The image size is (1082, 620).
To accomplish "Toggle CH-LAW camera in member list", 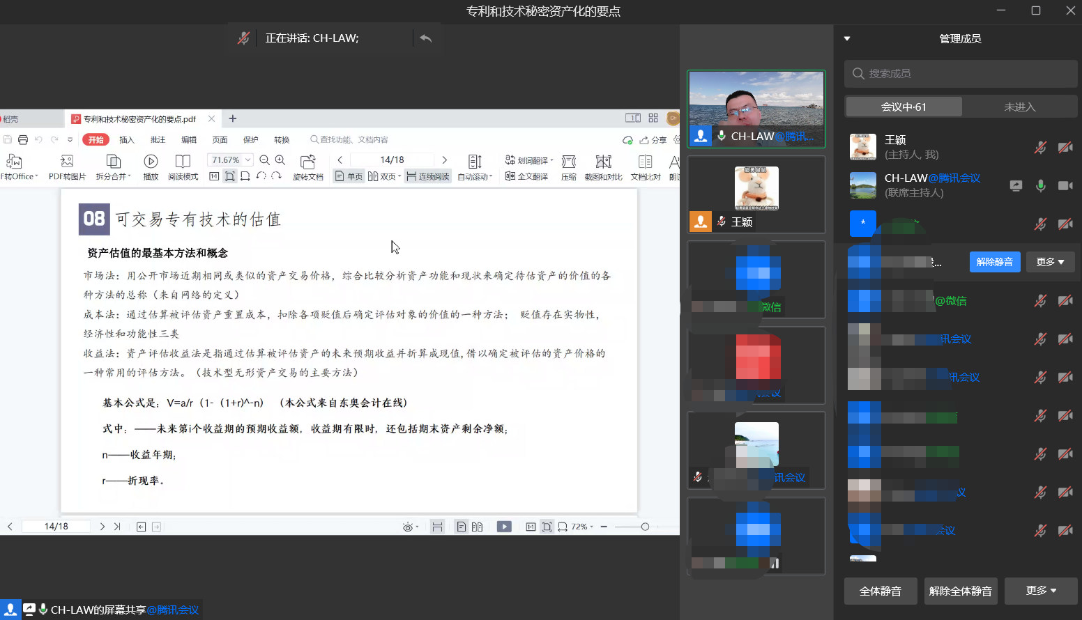I will 1065,185.
